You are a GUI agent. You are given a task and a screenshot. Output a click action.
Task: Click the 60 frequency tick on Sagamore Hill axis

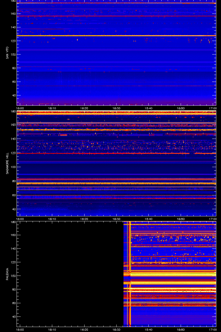(x=14, y=195)
